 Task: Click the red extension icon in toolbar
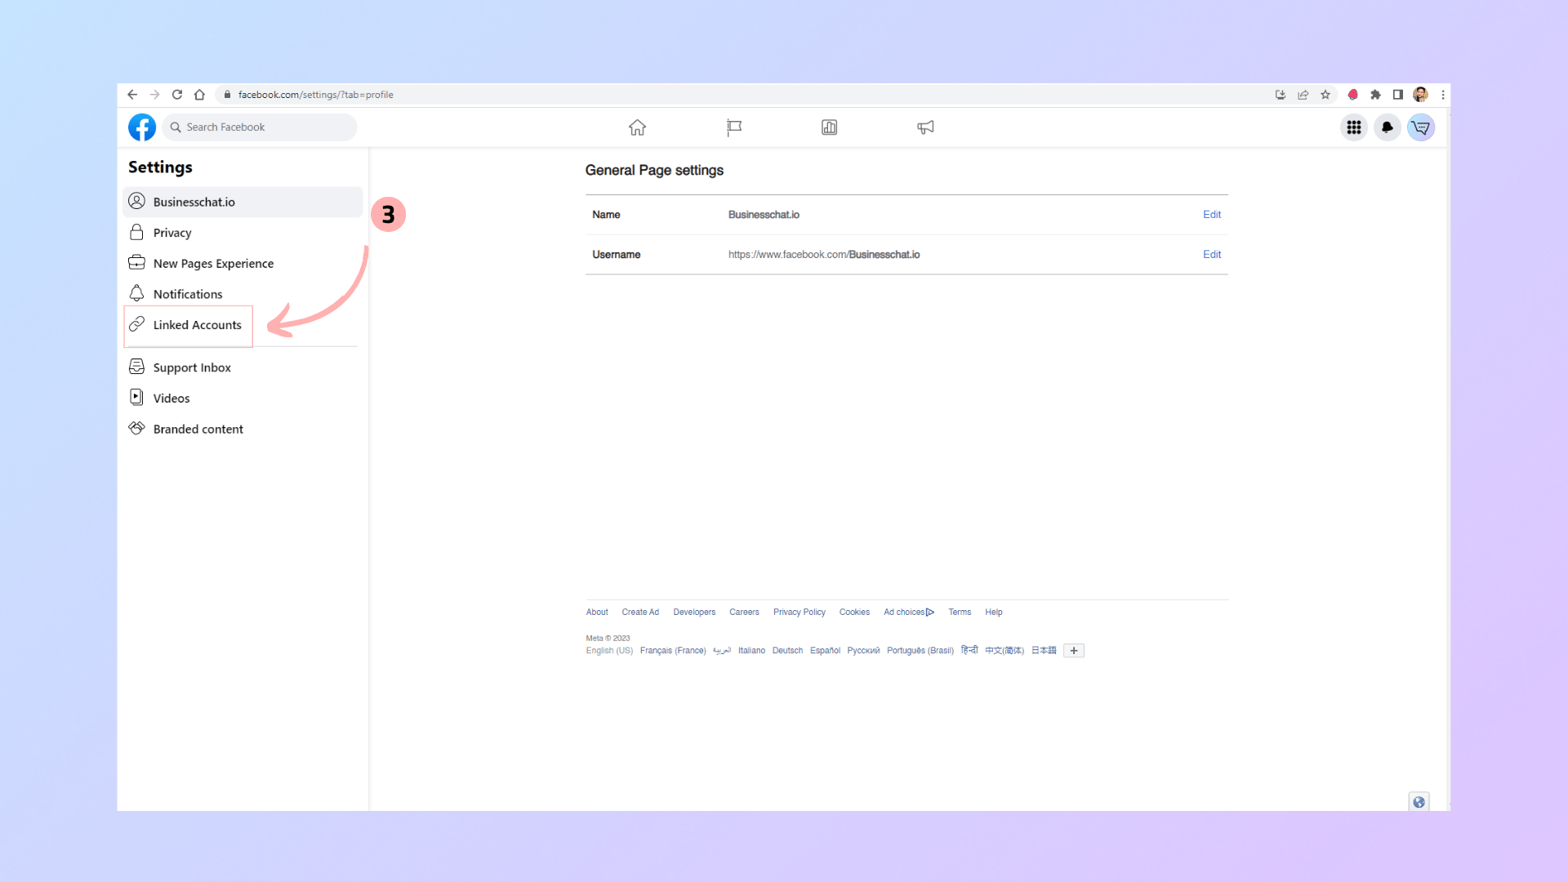point(1352,95)
